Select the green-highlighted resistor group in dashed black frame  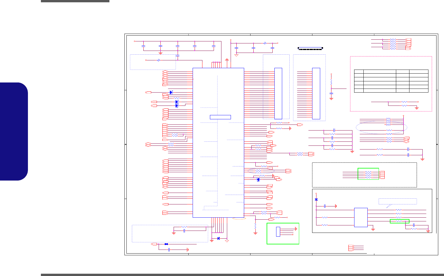(x=368, y=174)
